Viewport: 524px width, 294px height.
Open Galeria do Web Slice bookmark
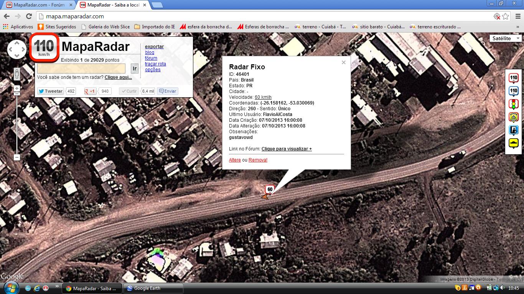(105, 27)
